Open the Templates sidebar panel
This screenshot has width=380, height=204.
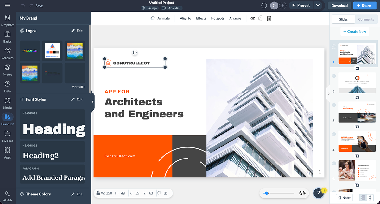8,20
